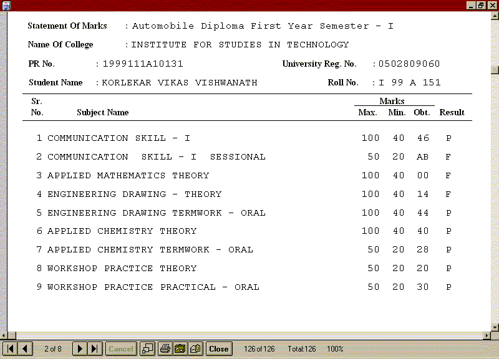Go to the next report page
Screen dimensions: 499x359
click(80, 349)
